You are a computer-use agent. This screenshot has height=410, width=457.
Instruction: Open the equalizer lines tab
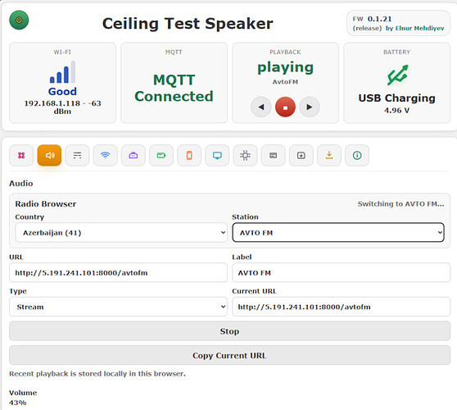[x=77, y=155]
